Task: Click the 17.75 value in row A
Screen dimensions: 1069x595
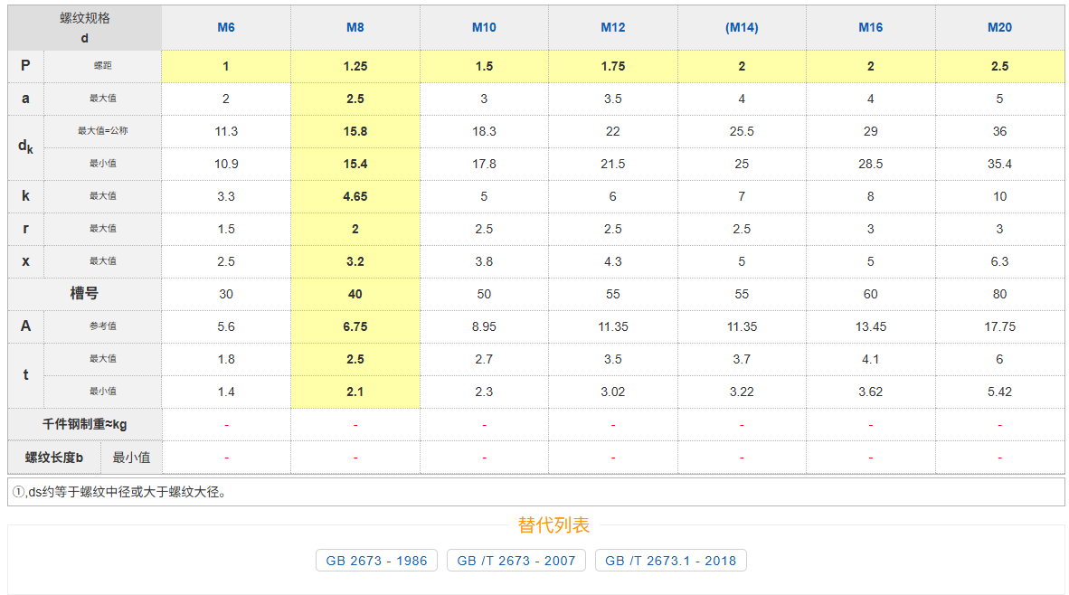Action: pyautogui.click(x=999, y=326)
